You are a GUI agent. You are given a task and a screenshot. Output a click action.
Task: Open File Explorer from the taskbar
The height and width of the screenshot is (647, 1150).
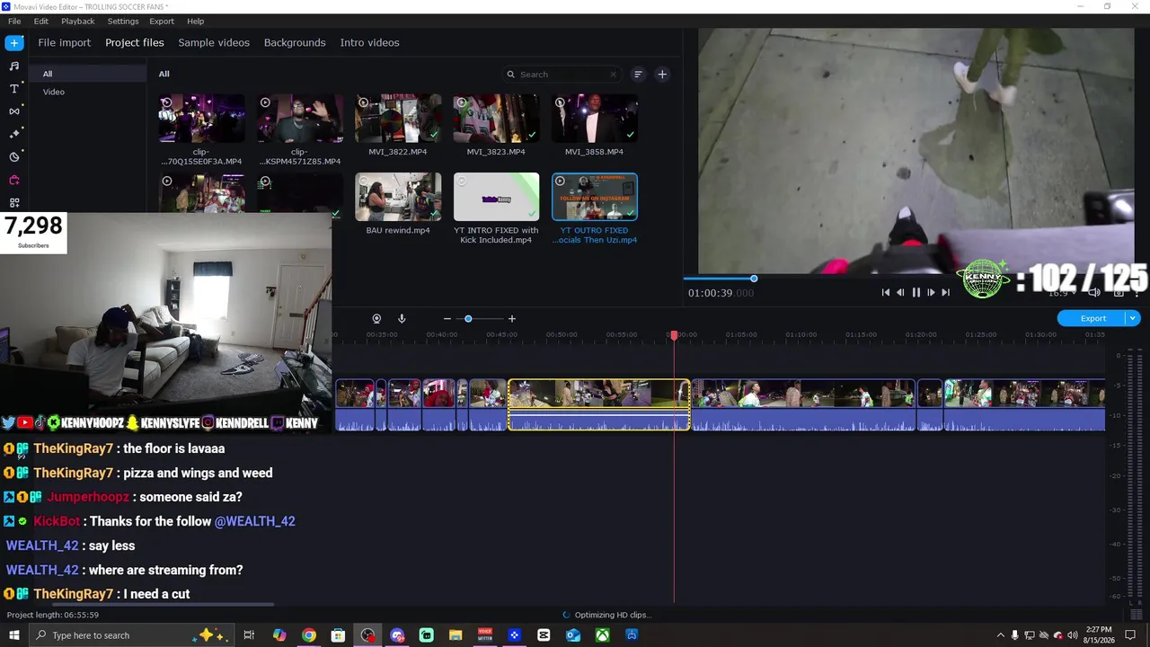pyautogui.click(x=456, y=635)
